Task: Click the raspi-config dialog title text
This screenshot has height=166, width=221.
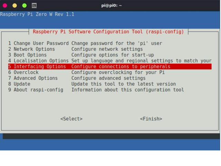Action: (108, 31)
